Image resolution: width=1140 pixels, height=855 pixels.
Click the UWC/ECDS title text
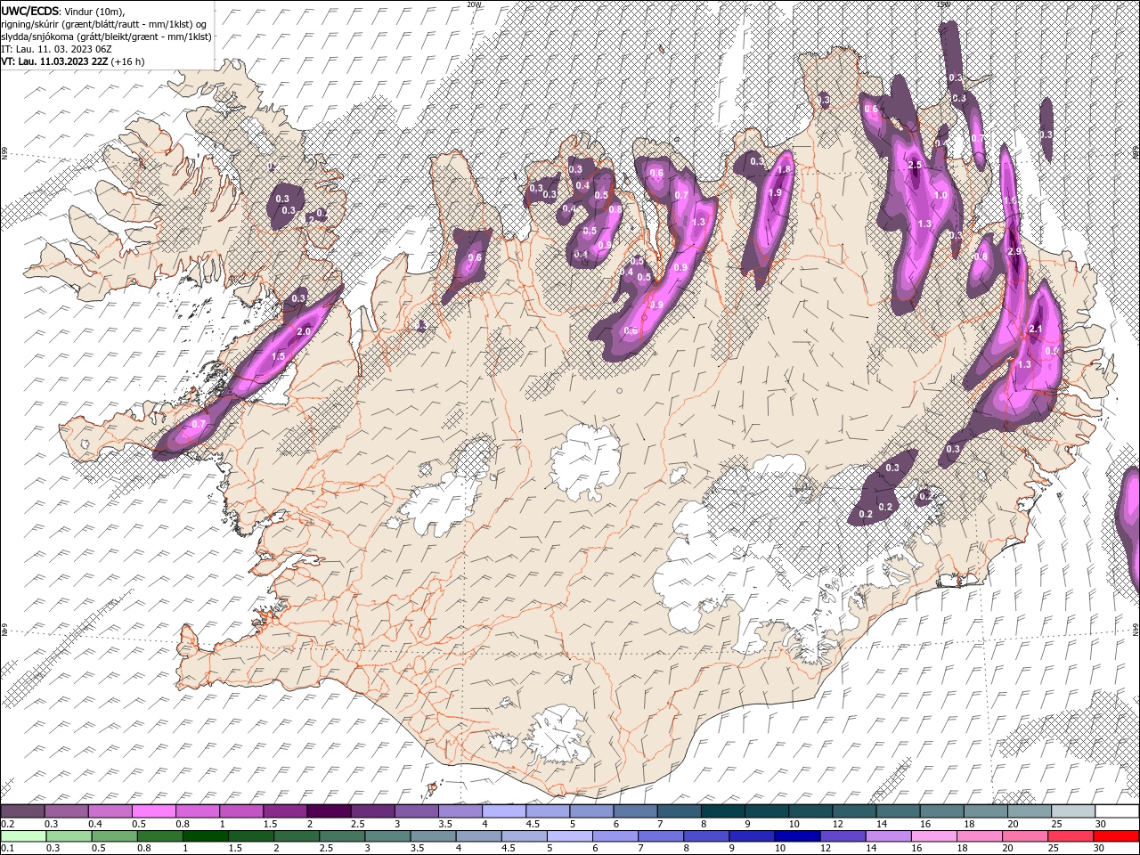point(29,11)
